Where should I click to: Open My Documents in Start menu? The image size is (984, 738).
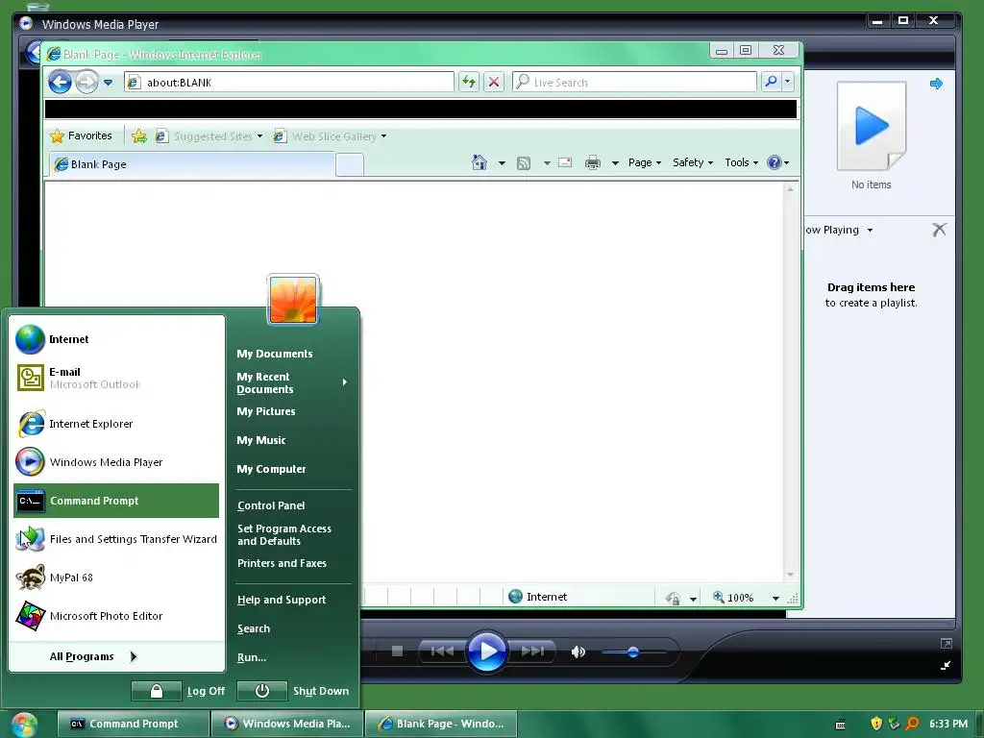pyautogui.click(x=274, y=354)
